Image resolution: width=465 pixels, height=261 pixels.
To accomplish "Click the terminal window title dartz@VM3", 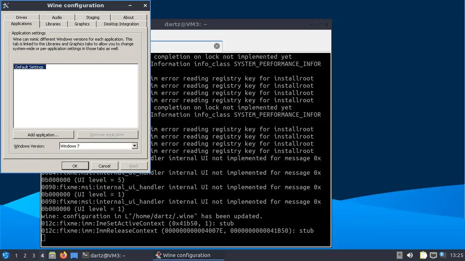I will 186,24.
